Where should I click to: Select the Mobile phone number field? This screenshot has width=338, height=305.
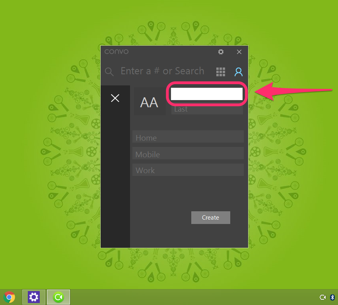tap(188, 154)
